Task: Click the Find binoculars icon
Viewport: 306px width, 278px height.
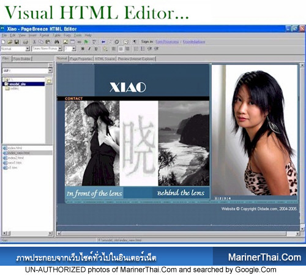Action: coord(57,42)
